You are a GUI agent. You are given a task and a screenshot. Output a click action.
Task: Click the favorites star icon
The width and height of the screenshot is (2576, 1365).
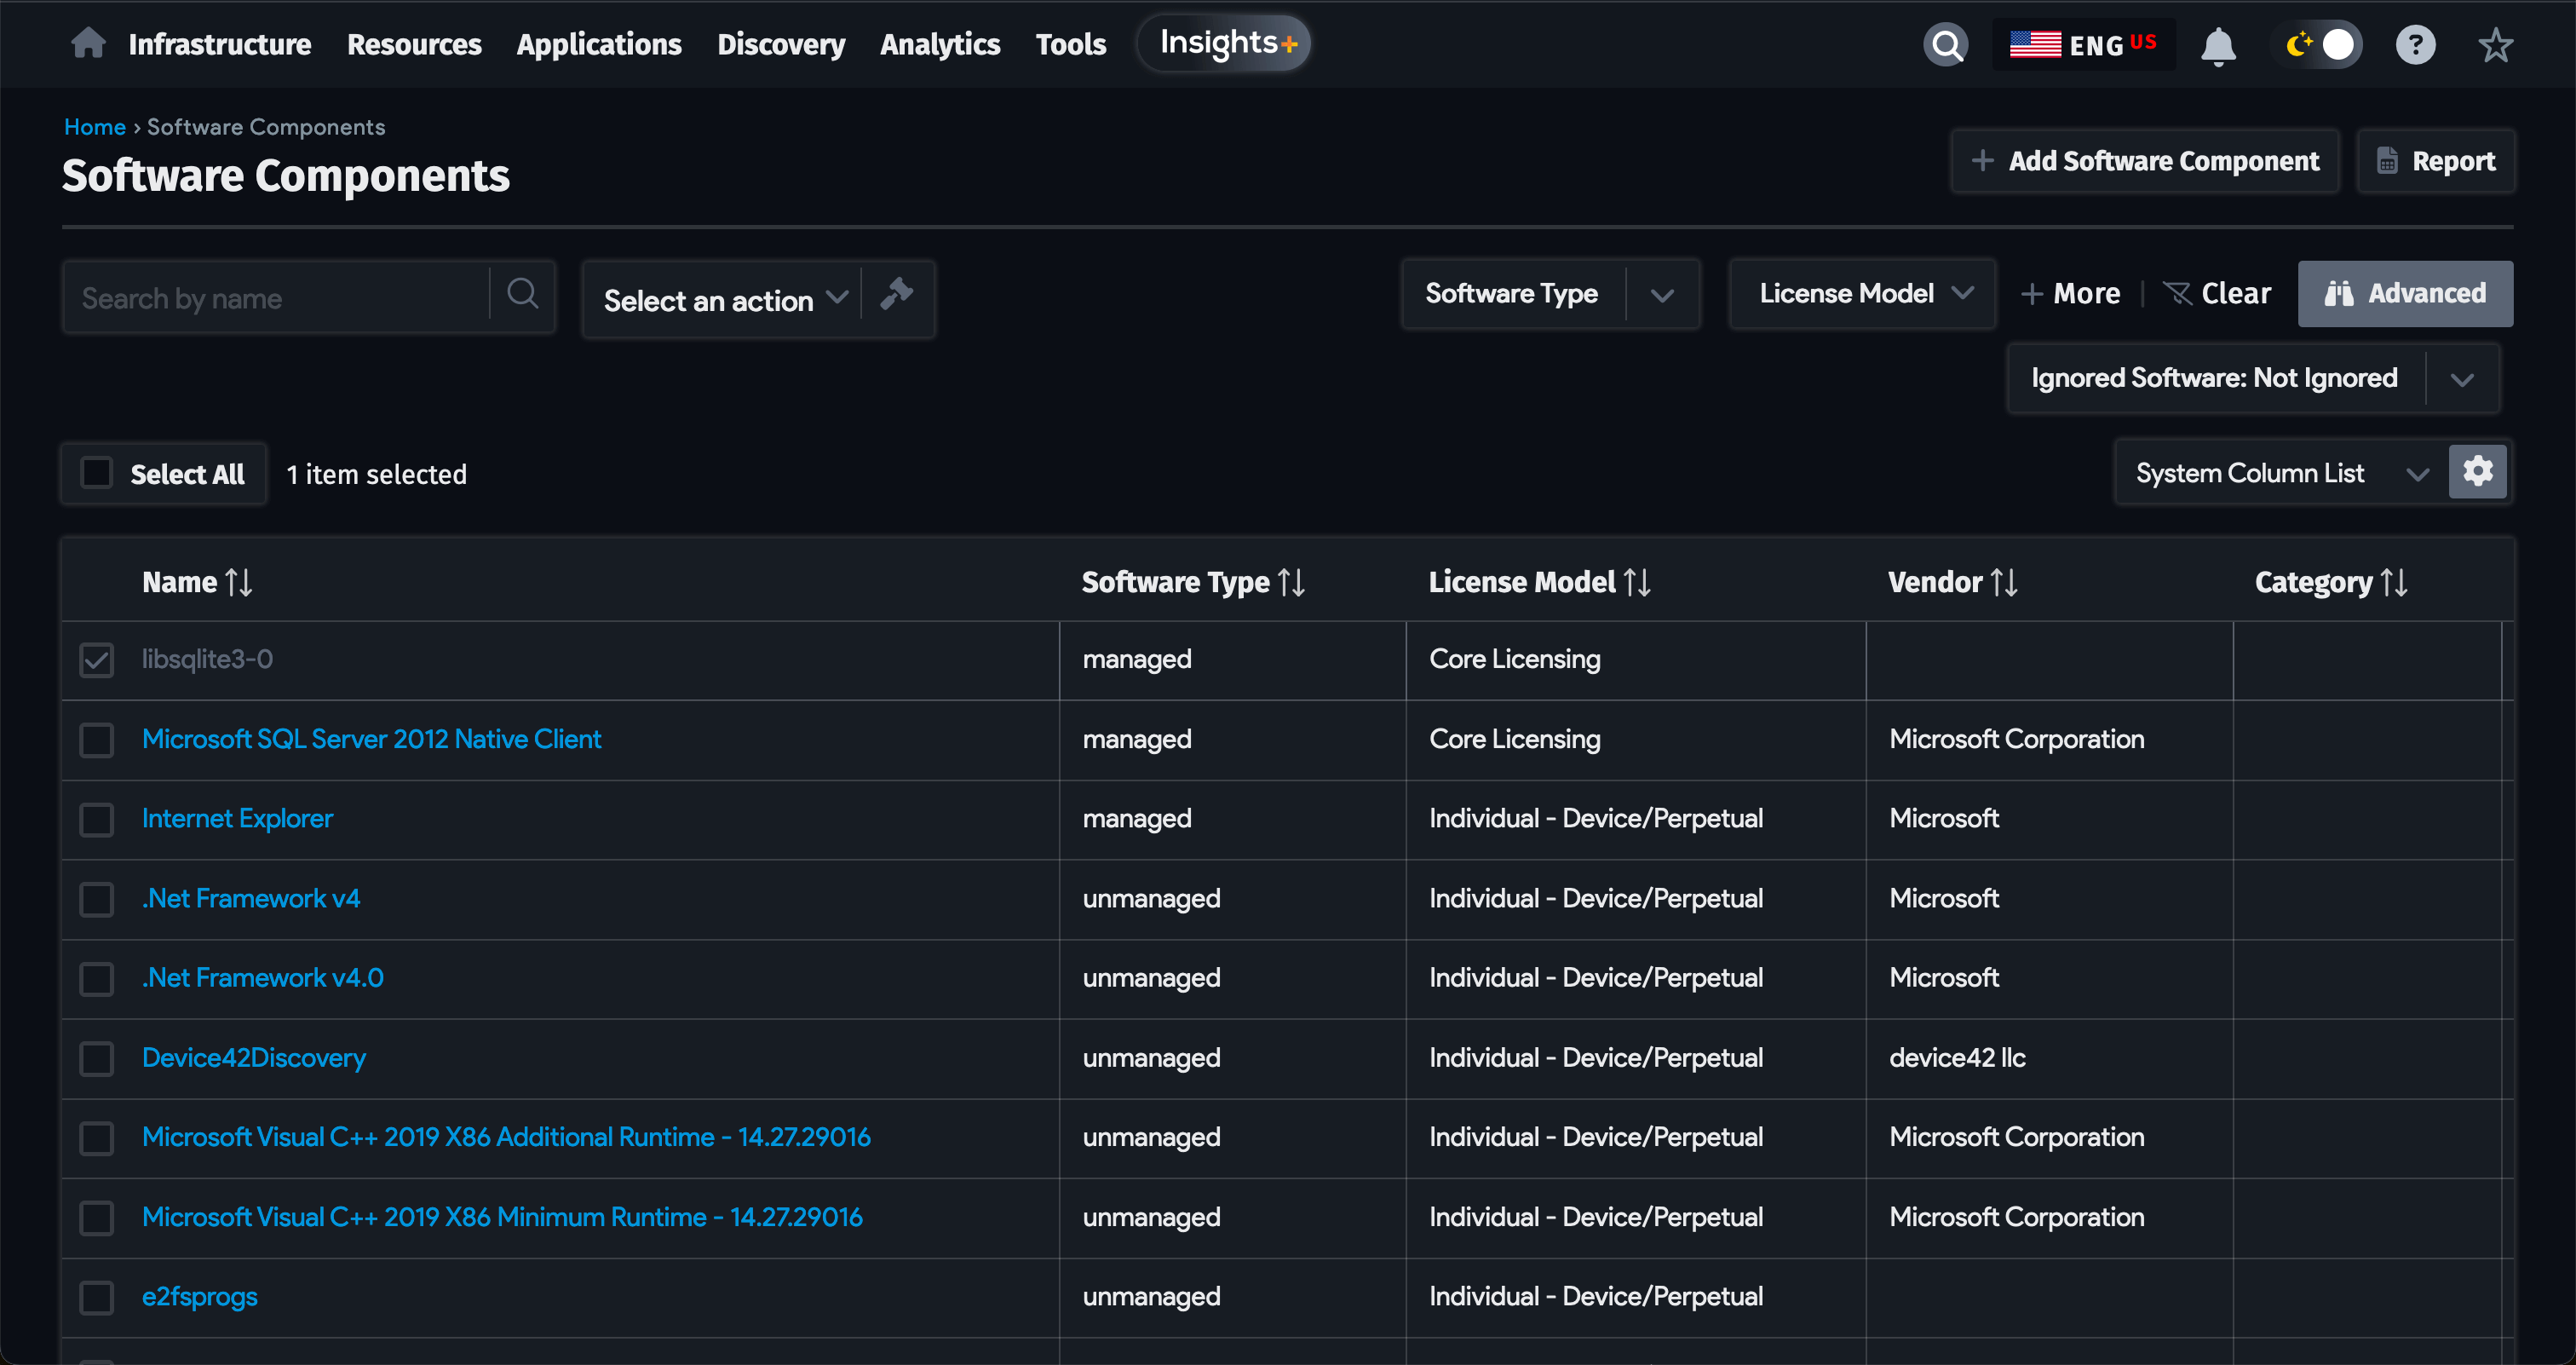coord(2495,44)
